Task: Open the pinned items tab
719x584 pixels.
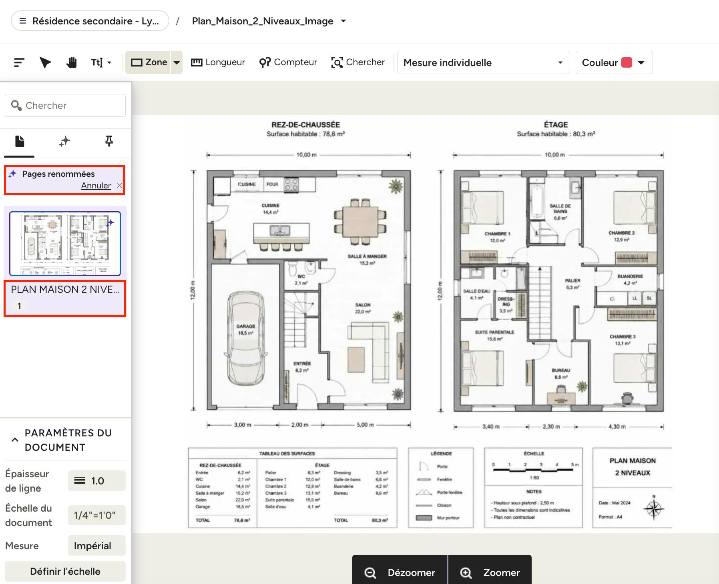Action: (109, 141)
